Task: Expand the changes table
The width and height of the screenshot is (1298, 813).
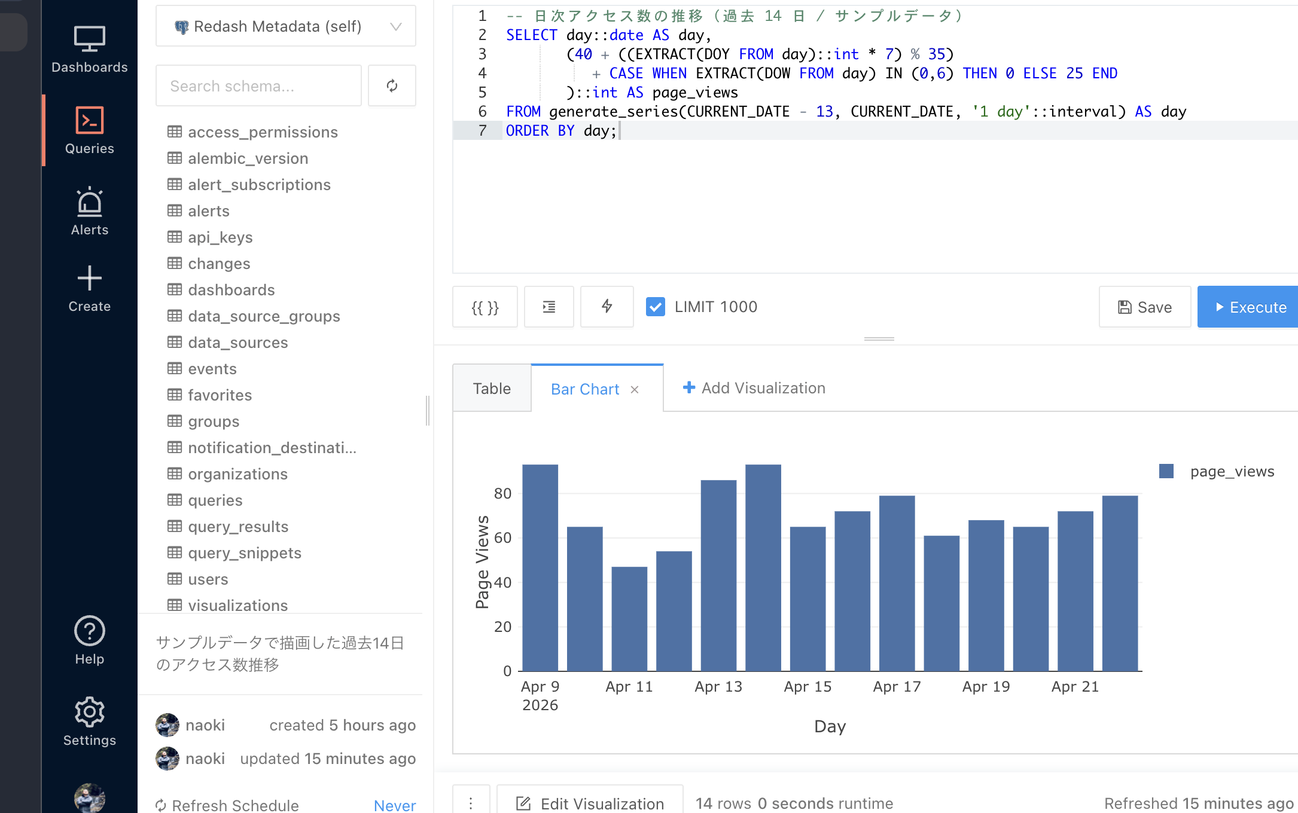Action: coord(219,264)
